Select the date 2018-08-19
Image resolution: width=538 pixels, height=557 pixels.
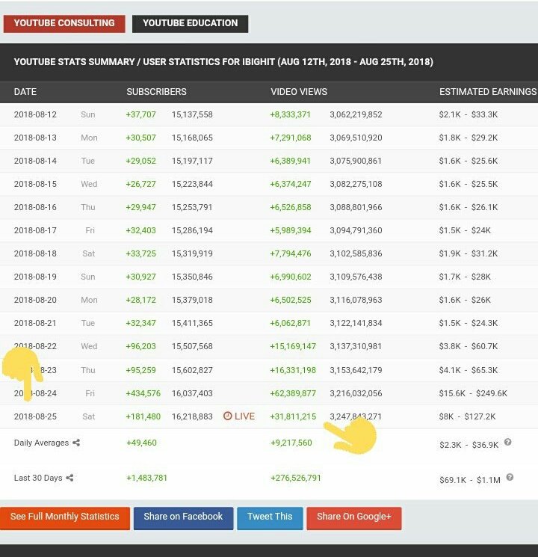tap(35, 277)
